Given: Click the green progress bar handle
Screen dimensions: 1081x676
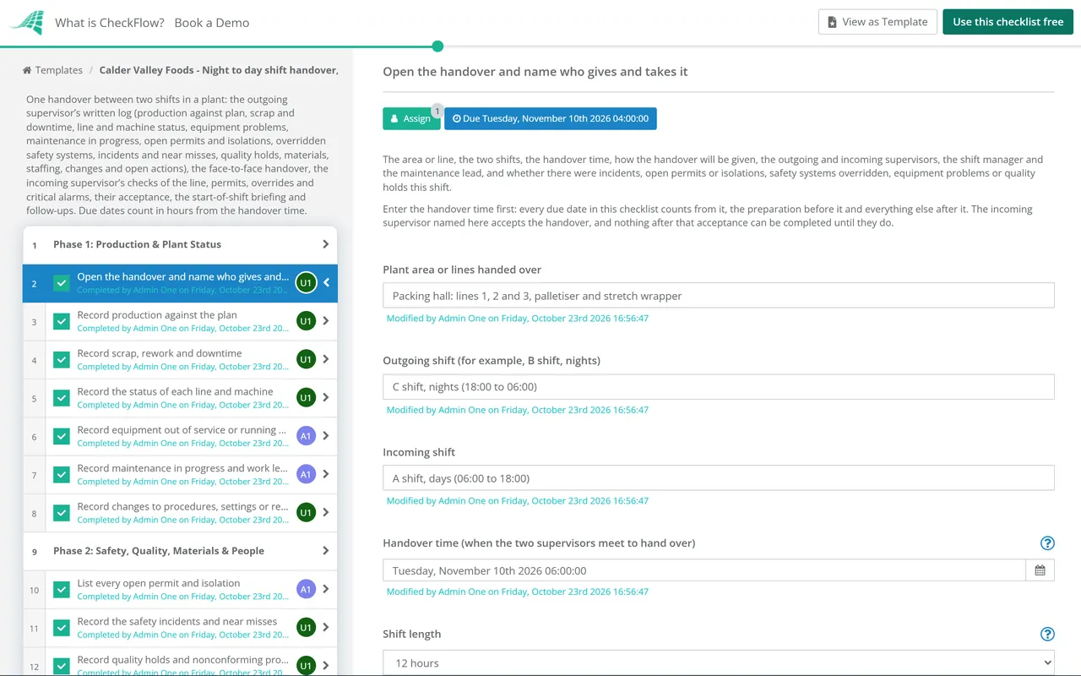Looking at the screenshot, I should pyautogui.click(x=437, y=46).
